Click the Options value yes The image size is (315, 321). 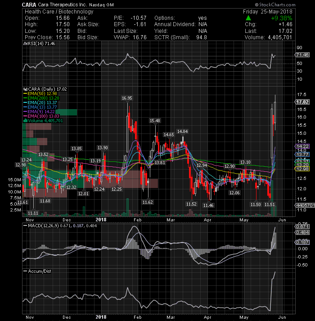tap(202, 18)
